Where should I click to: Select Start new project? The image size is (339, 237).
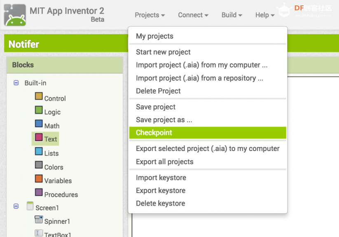[208, 52]
